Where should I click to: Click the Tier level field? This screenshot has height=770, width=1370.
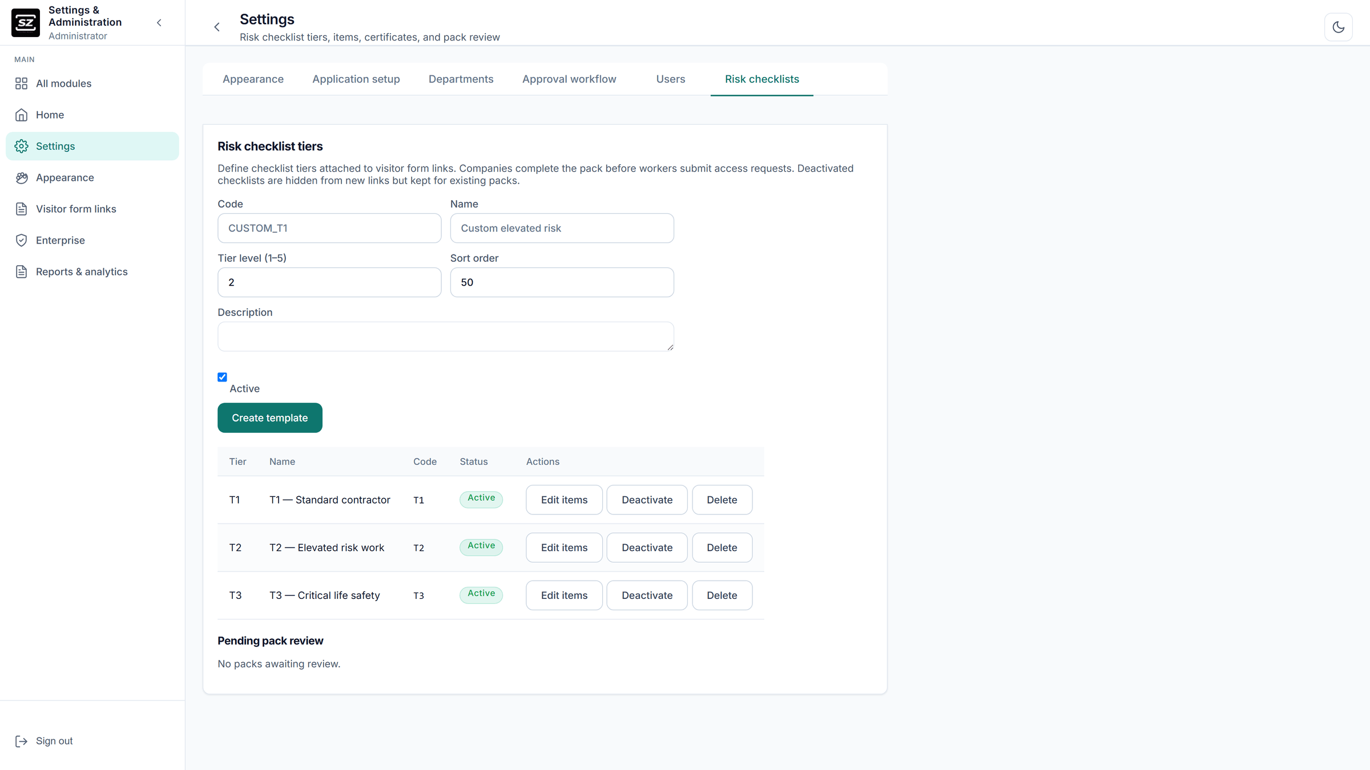point(329,282)
